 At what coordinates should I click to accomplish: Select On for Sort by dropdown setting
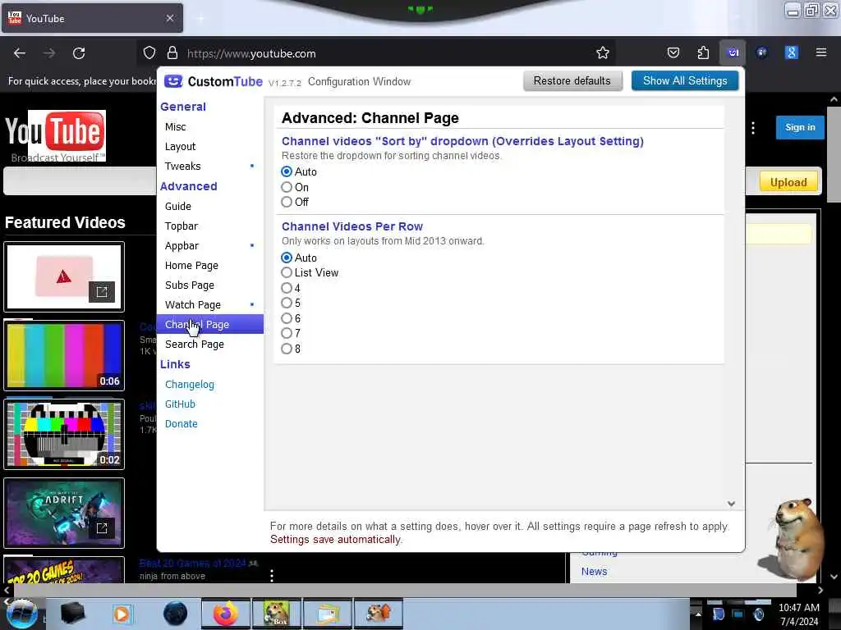point(287,187)
